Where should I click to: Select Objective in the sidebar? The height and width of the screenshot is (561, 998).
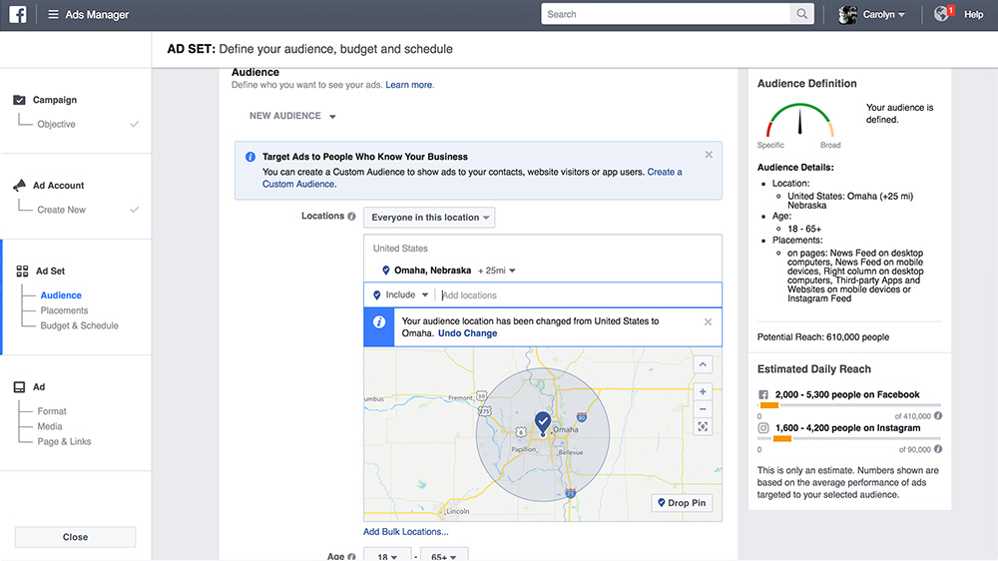click(x=56, y=124)
